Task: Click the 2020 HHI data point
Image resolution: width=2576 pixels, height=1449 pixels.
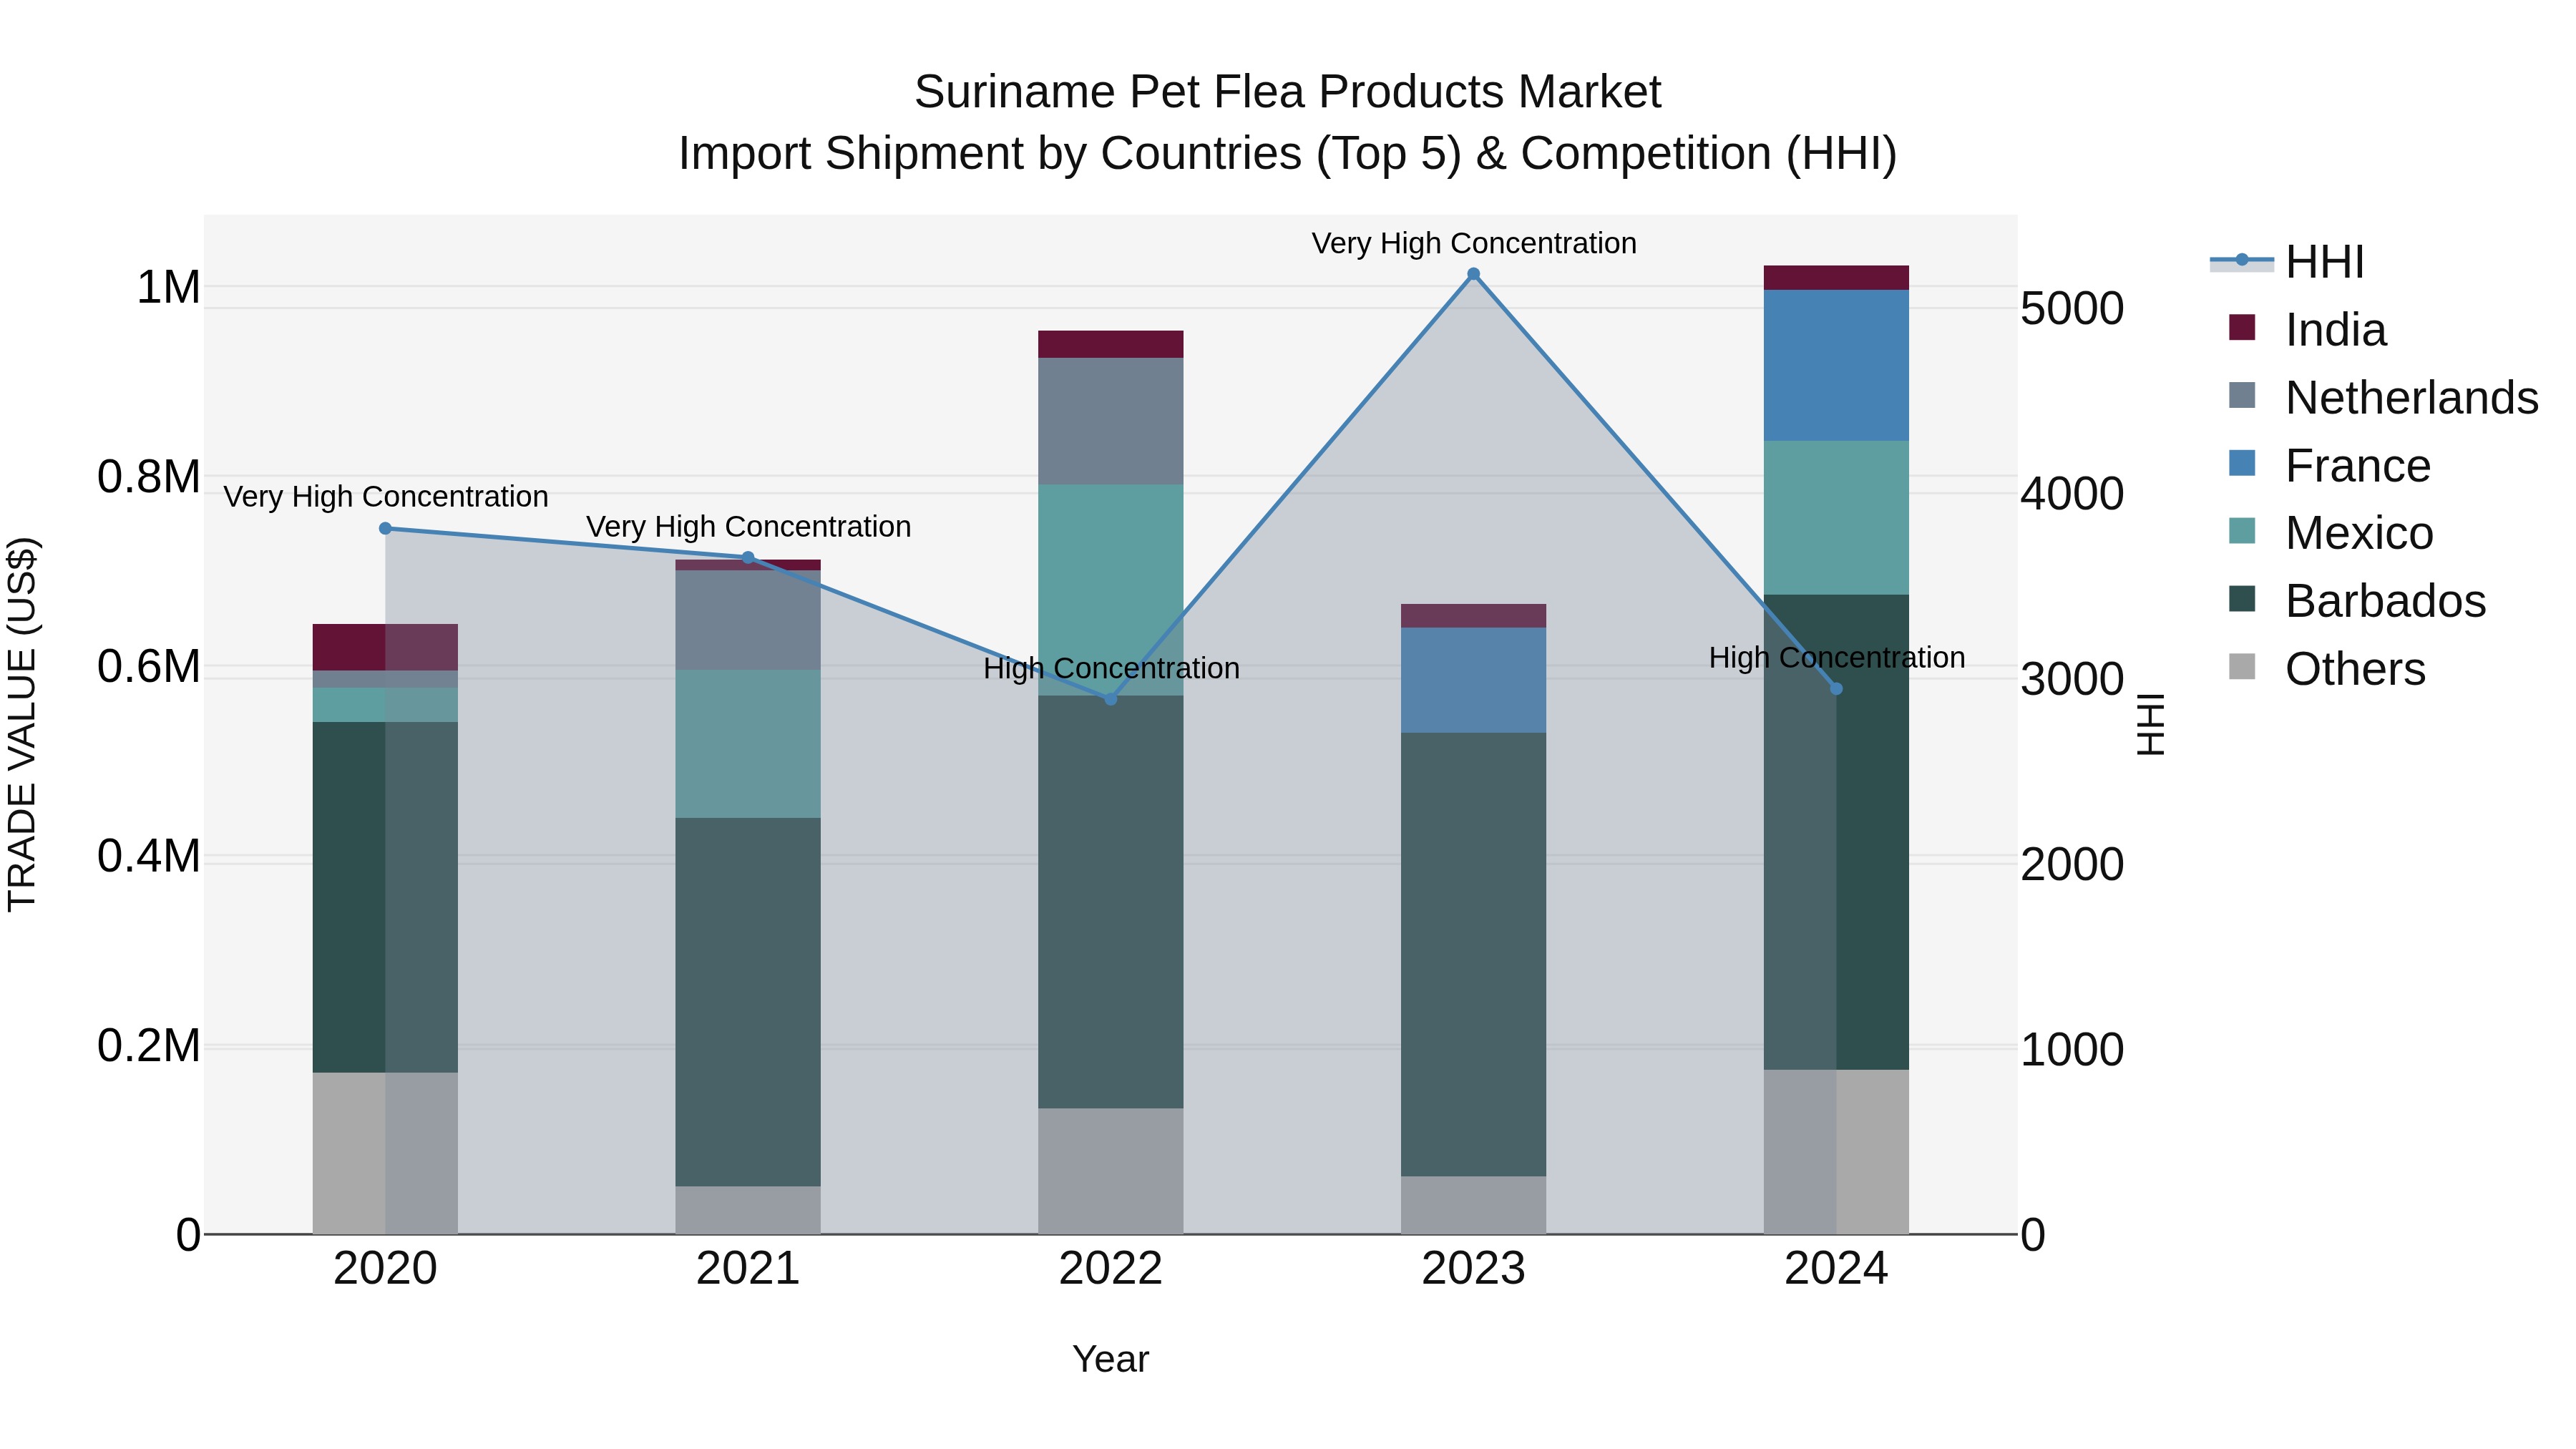Action: (x=385, y=528)
